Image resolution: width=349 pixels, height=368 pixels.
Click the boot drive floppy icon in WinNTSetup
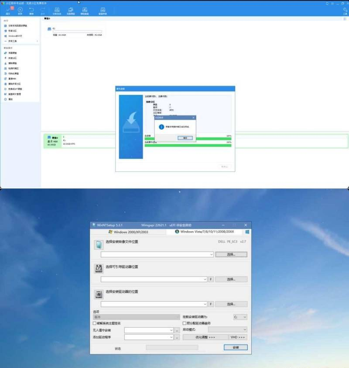99,268
